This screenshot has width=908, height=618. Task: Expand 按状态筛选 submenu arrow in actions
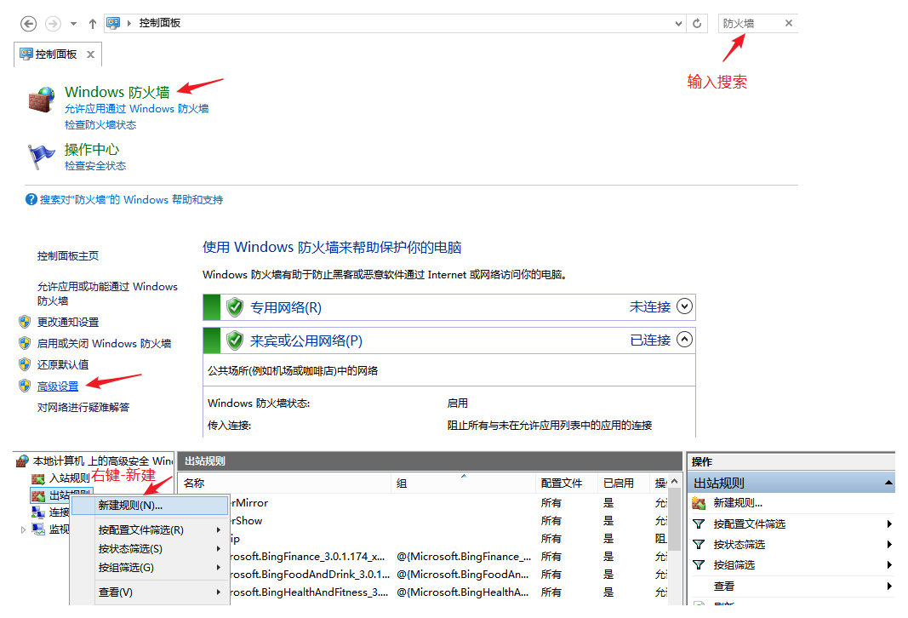click(x=889, y=545)
